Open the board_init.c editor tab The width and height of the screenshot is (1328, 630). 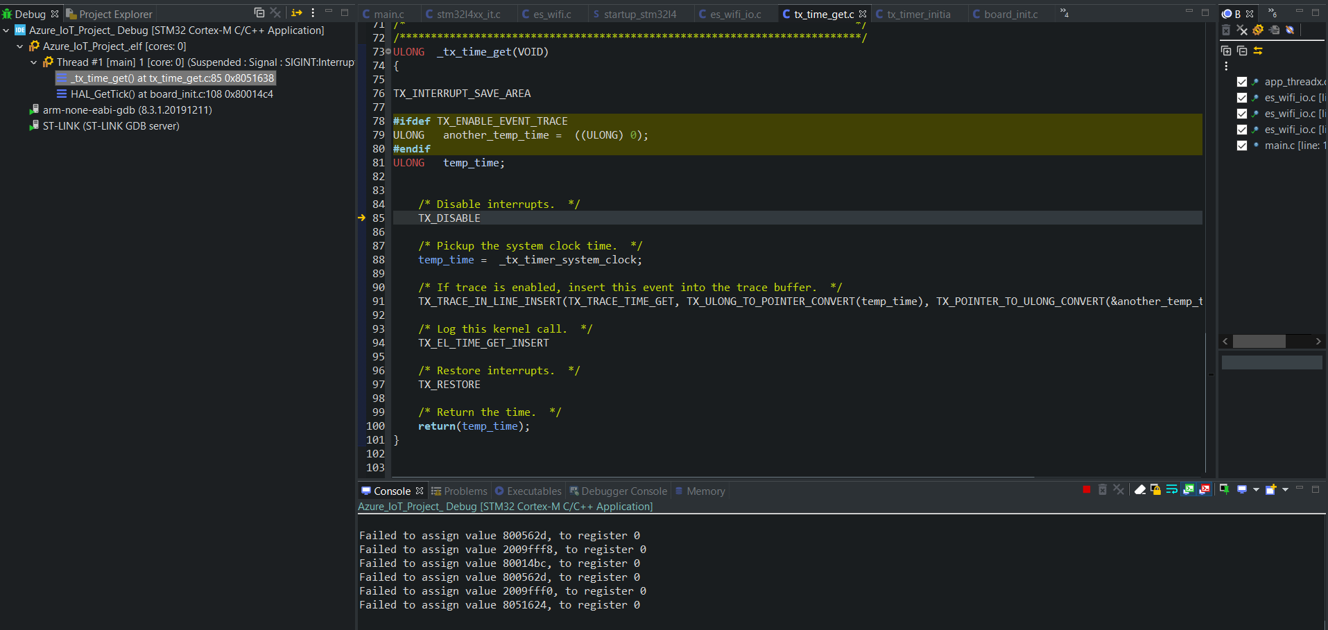1005,14
